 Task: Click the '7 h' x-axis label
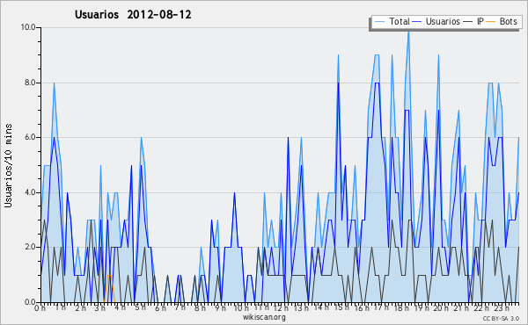[x=180, y=307]
